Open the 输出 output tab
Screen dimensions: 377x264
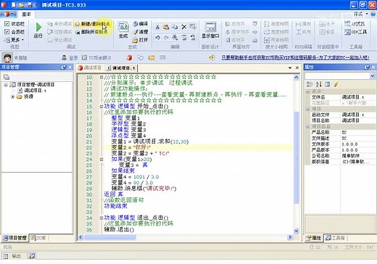point(13,256)
